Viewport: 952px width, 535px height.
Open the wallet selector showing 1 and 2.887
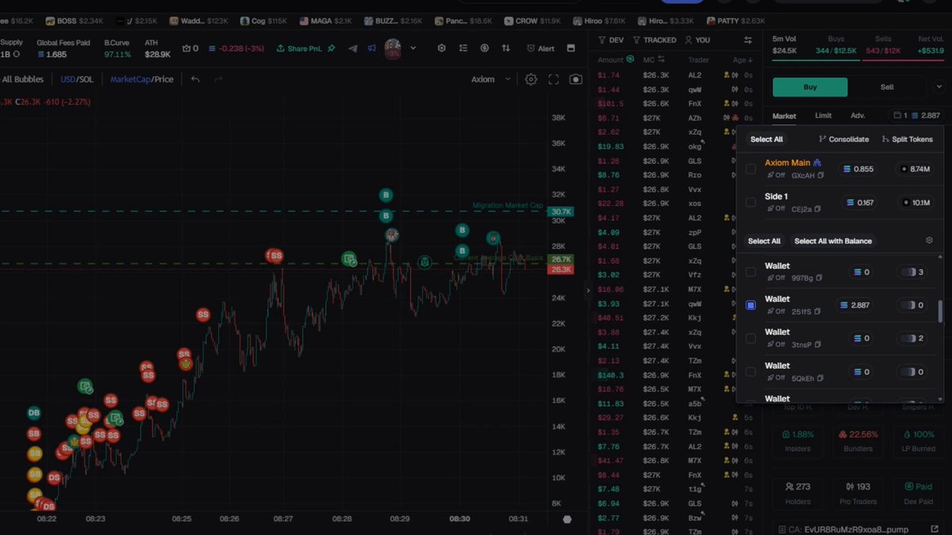(916, 116)
